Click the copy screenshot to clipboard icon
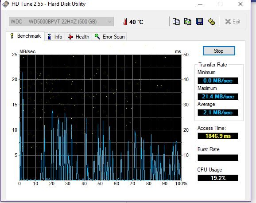Image resolution: width=256 pixels, height=203 pixels. click(188, 22)
